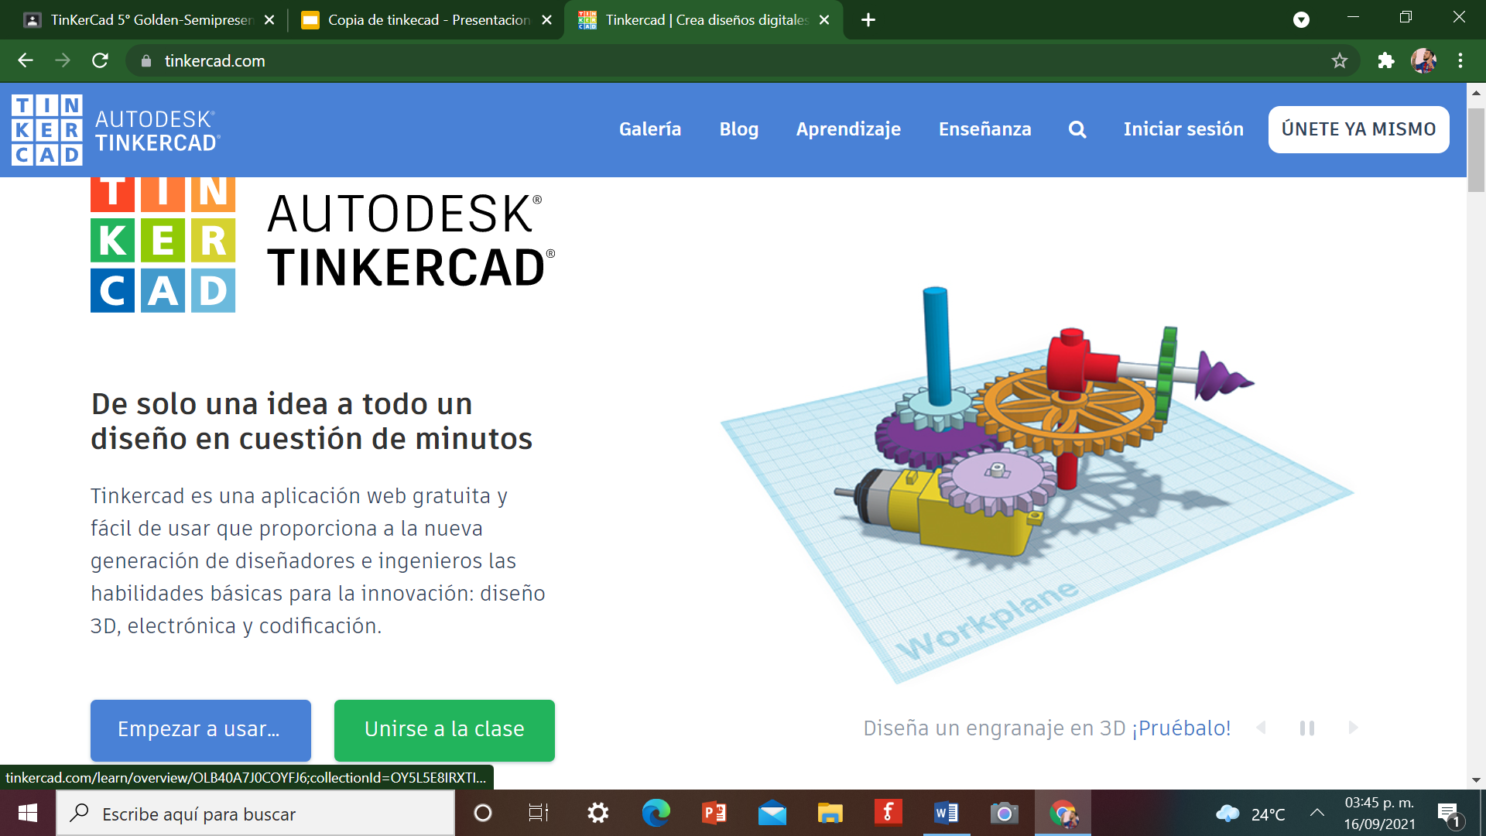This screenshot has width=1486, height=836.
Task: Launch the Camera app from the taskbar
Action: [x=1003, y=814]
